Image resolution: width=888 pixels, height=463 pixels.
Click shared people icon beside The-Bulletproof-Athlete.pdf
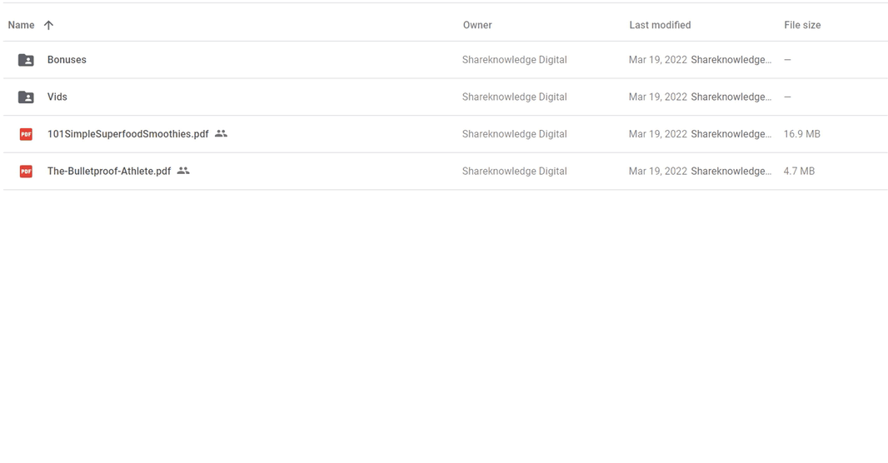[183, 171]
